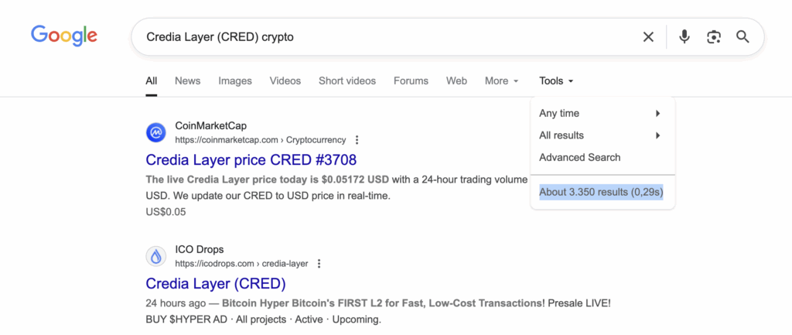Open the Credia Layer price CRED #3708 link
The height and width of the screenshot is (335, 792).
click(251, 160)
